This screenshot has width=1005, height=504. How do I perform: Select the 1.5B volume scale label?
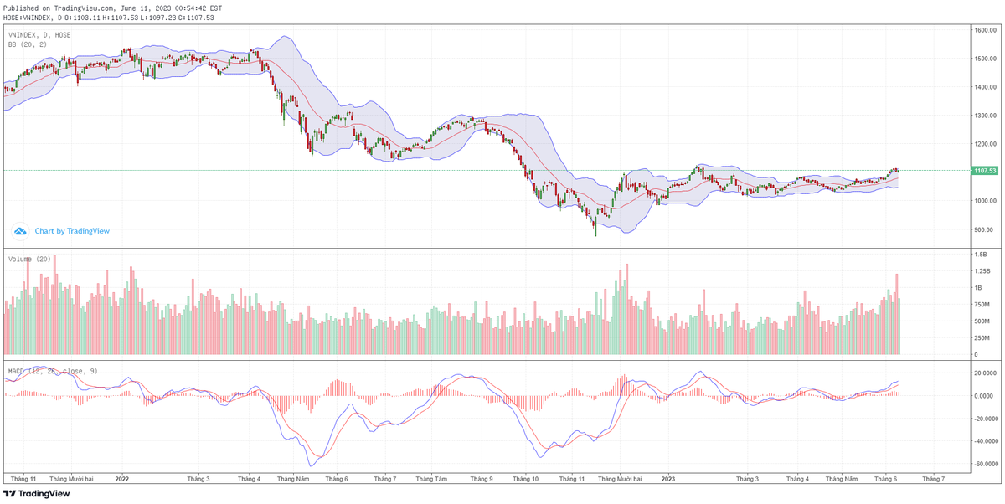click(981, 254)
